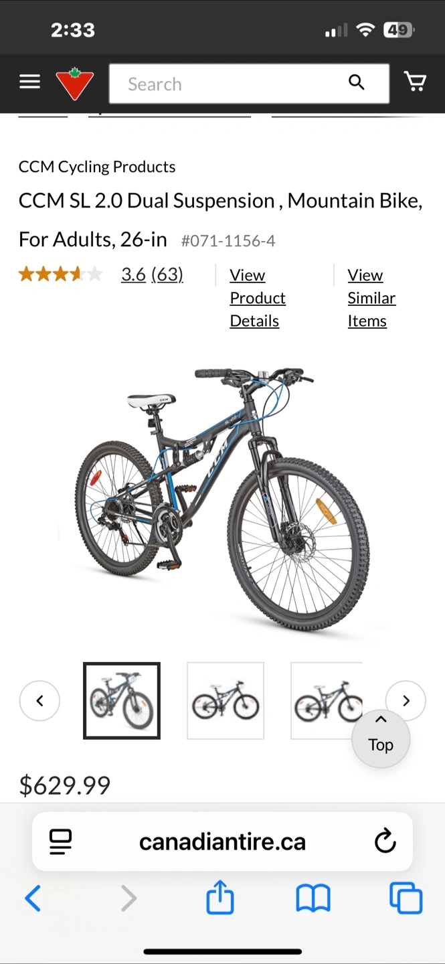445x964 pixels.
Task: Tap the canadiantire.ca address bar
Action: [x=222, y=841]
